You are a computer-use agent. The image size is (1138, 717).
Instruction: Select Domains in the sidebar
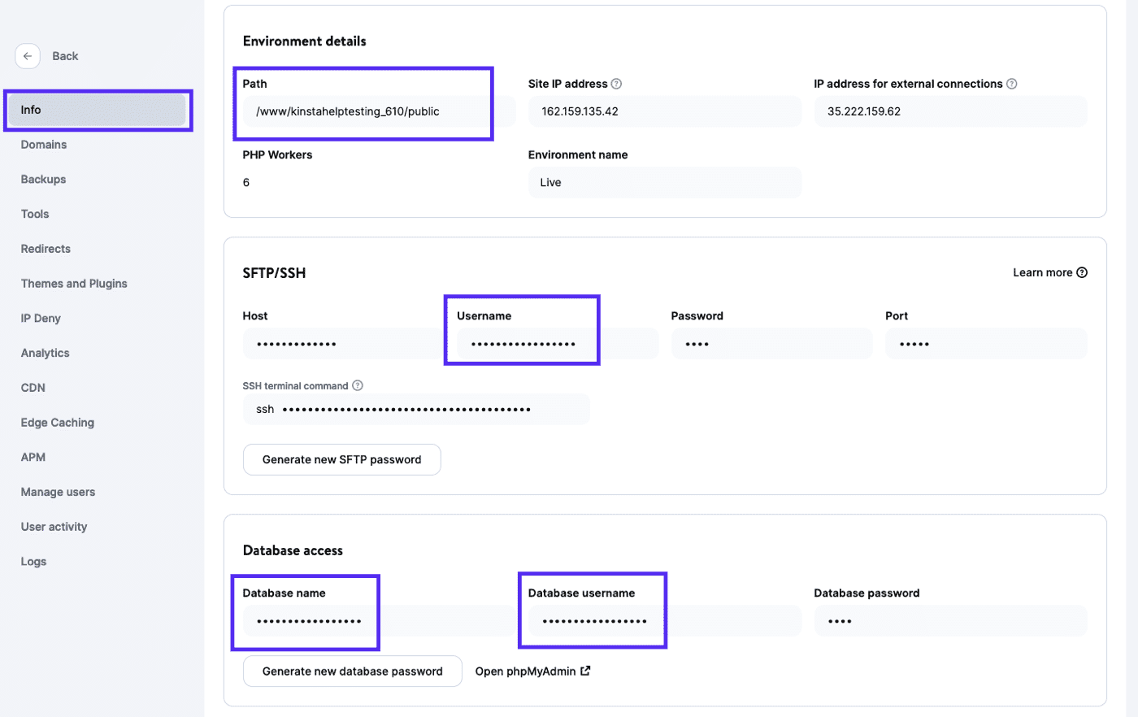pyautogui.click(x=43, y=144)
